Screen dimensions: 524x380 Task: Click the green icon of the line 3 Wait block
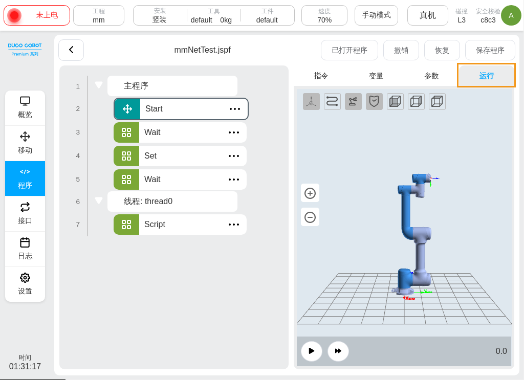point(126,132)
